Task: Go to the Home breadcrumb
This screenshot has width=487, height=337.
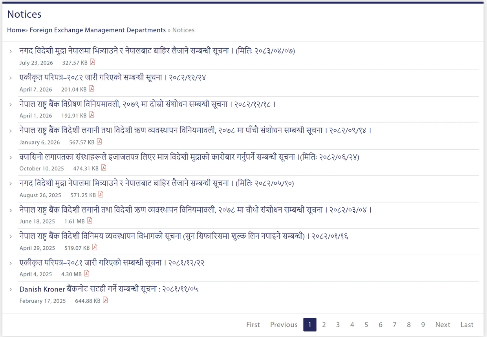Action: point(16,30)
